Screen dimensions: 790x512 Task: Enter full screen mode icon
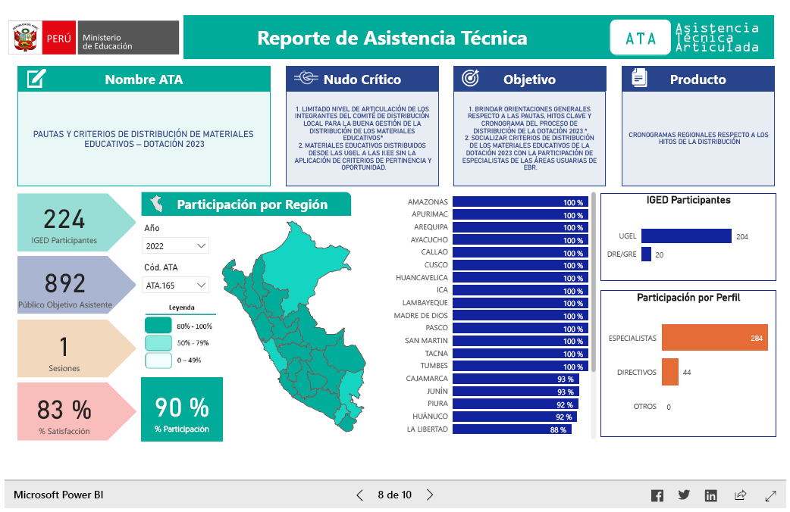point(770,496)
